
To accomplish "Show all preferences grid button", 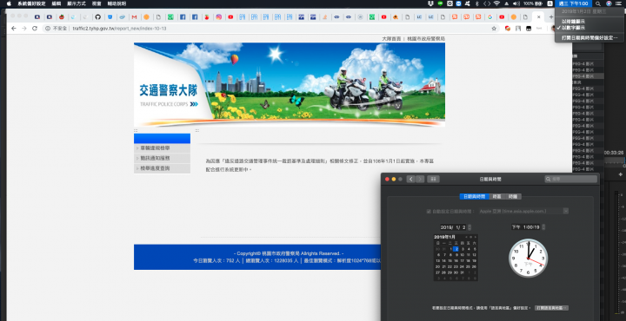I will click(434, 180).
